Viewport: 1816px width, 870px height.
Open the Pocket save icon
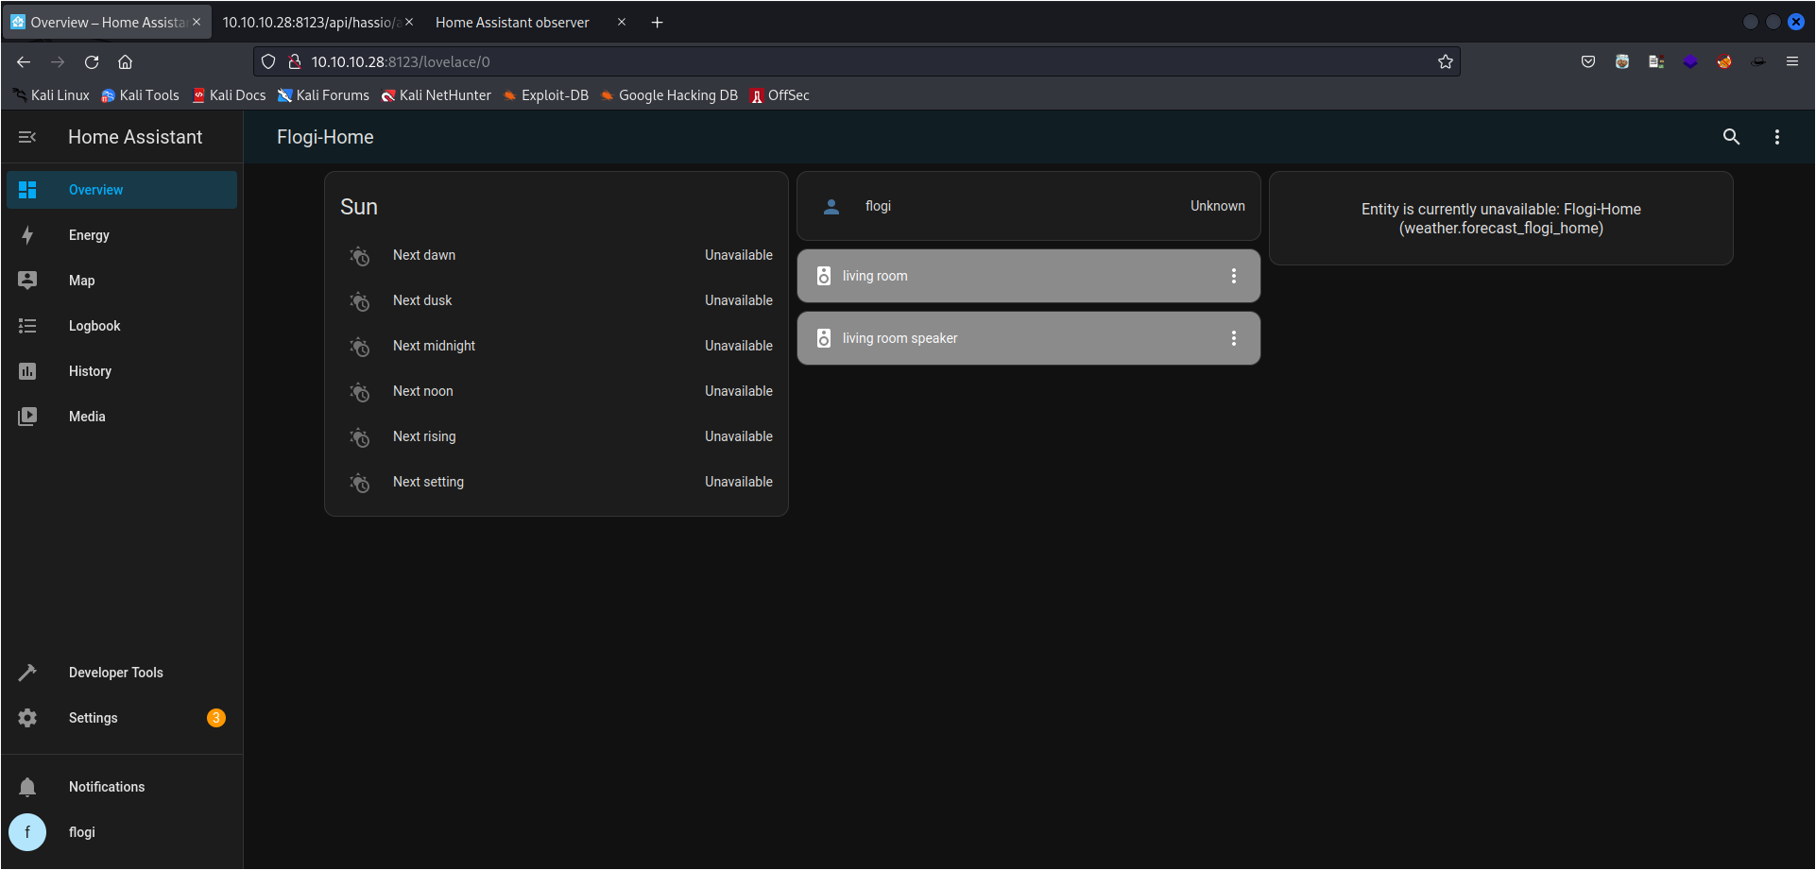[x=1588, y=61]
